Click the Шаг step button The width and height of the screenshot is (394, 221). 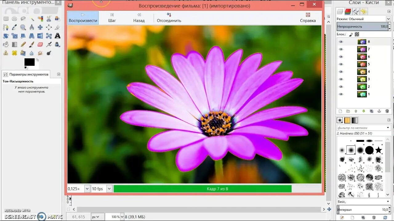tap(112, 18)
